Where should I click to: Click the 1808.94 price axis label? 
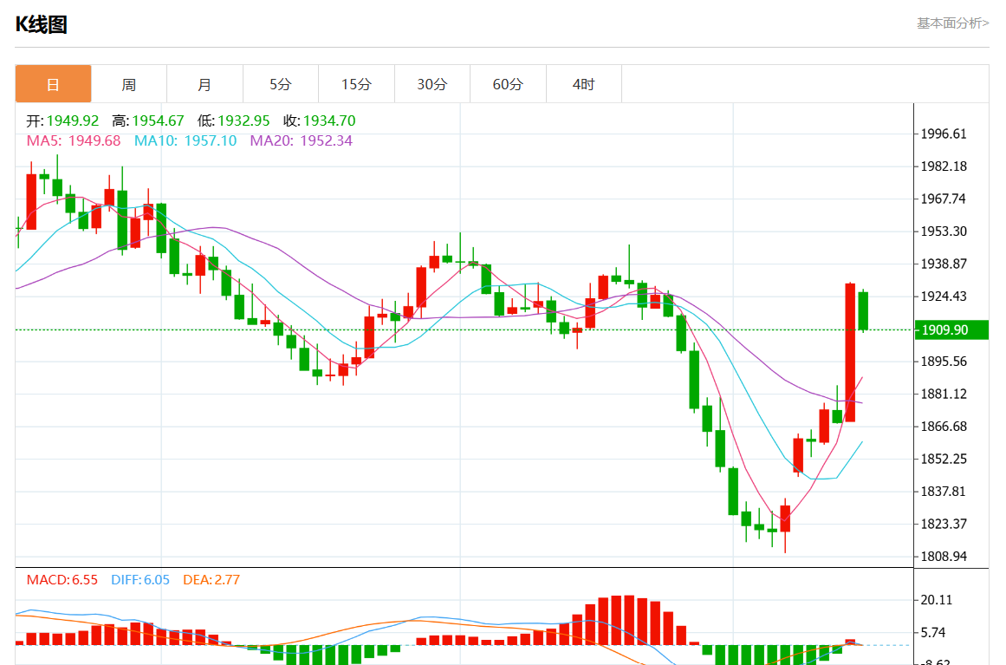(x=943, y=557)
